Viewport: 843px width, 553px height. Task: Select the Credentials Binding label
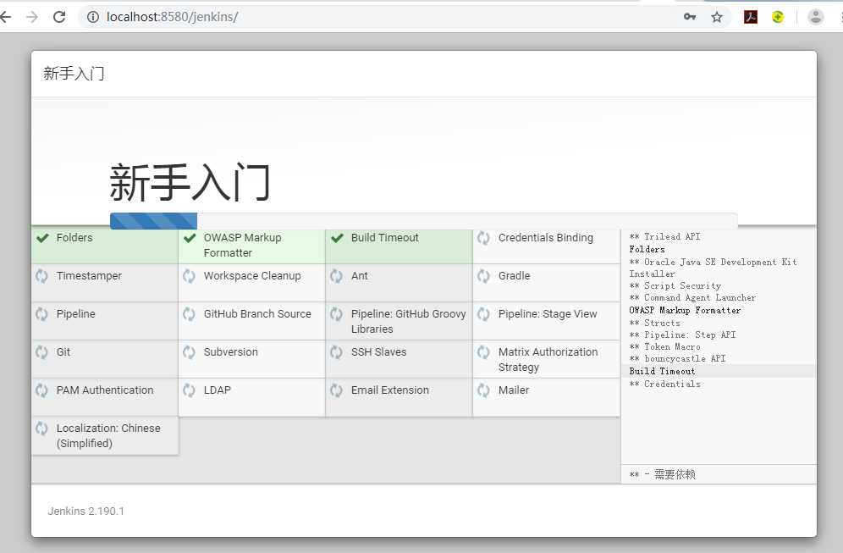coord(546,238)
